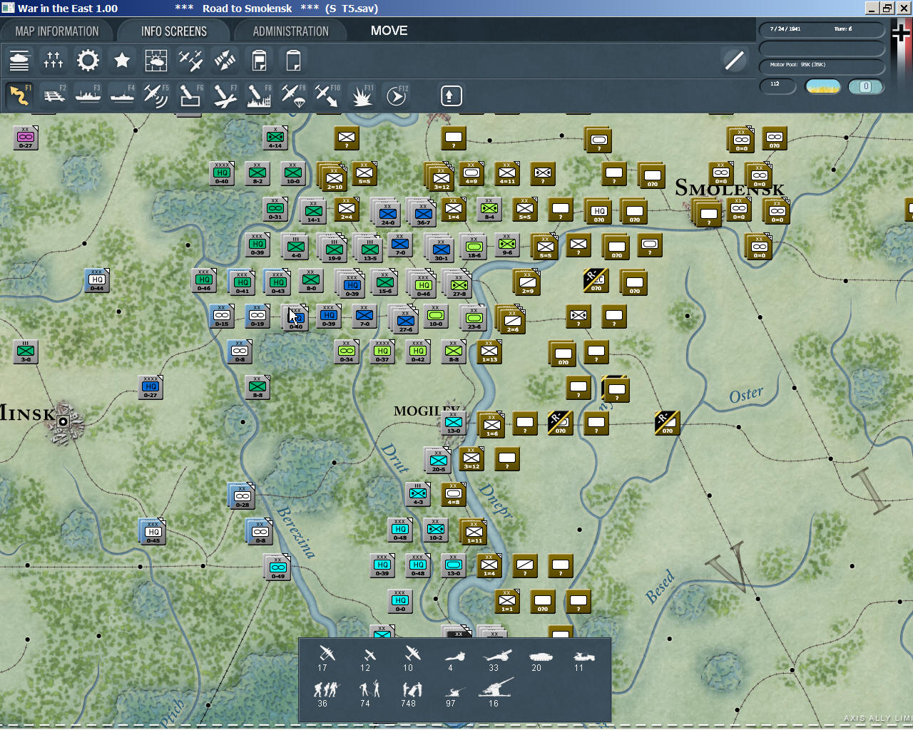Select the 0-27 pink unit counter
The height and width of the screenshot is (730, 913).
[26, 138]
